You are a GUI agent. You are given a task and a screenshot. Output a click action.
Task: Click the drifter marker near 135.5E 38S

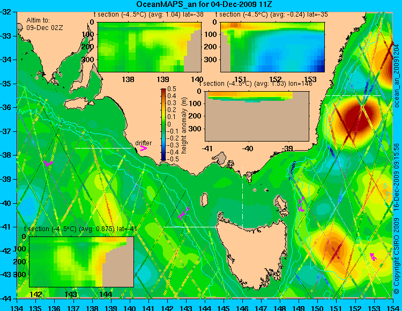[48, 163]
